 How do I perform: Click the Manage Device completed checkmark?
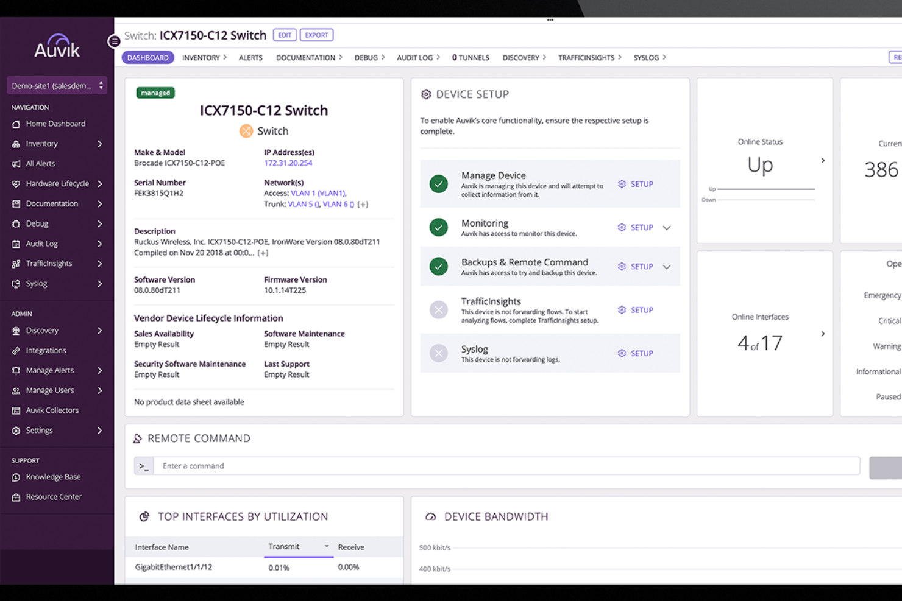pyautogui.click(x=439, y=183)
